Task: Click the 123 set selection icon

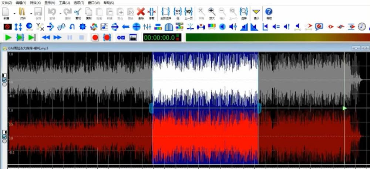Action: pos(178,11)
